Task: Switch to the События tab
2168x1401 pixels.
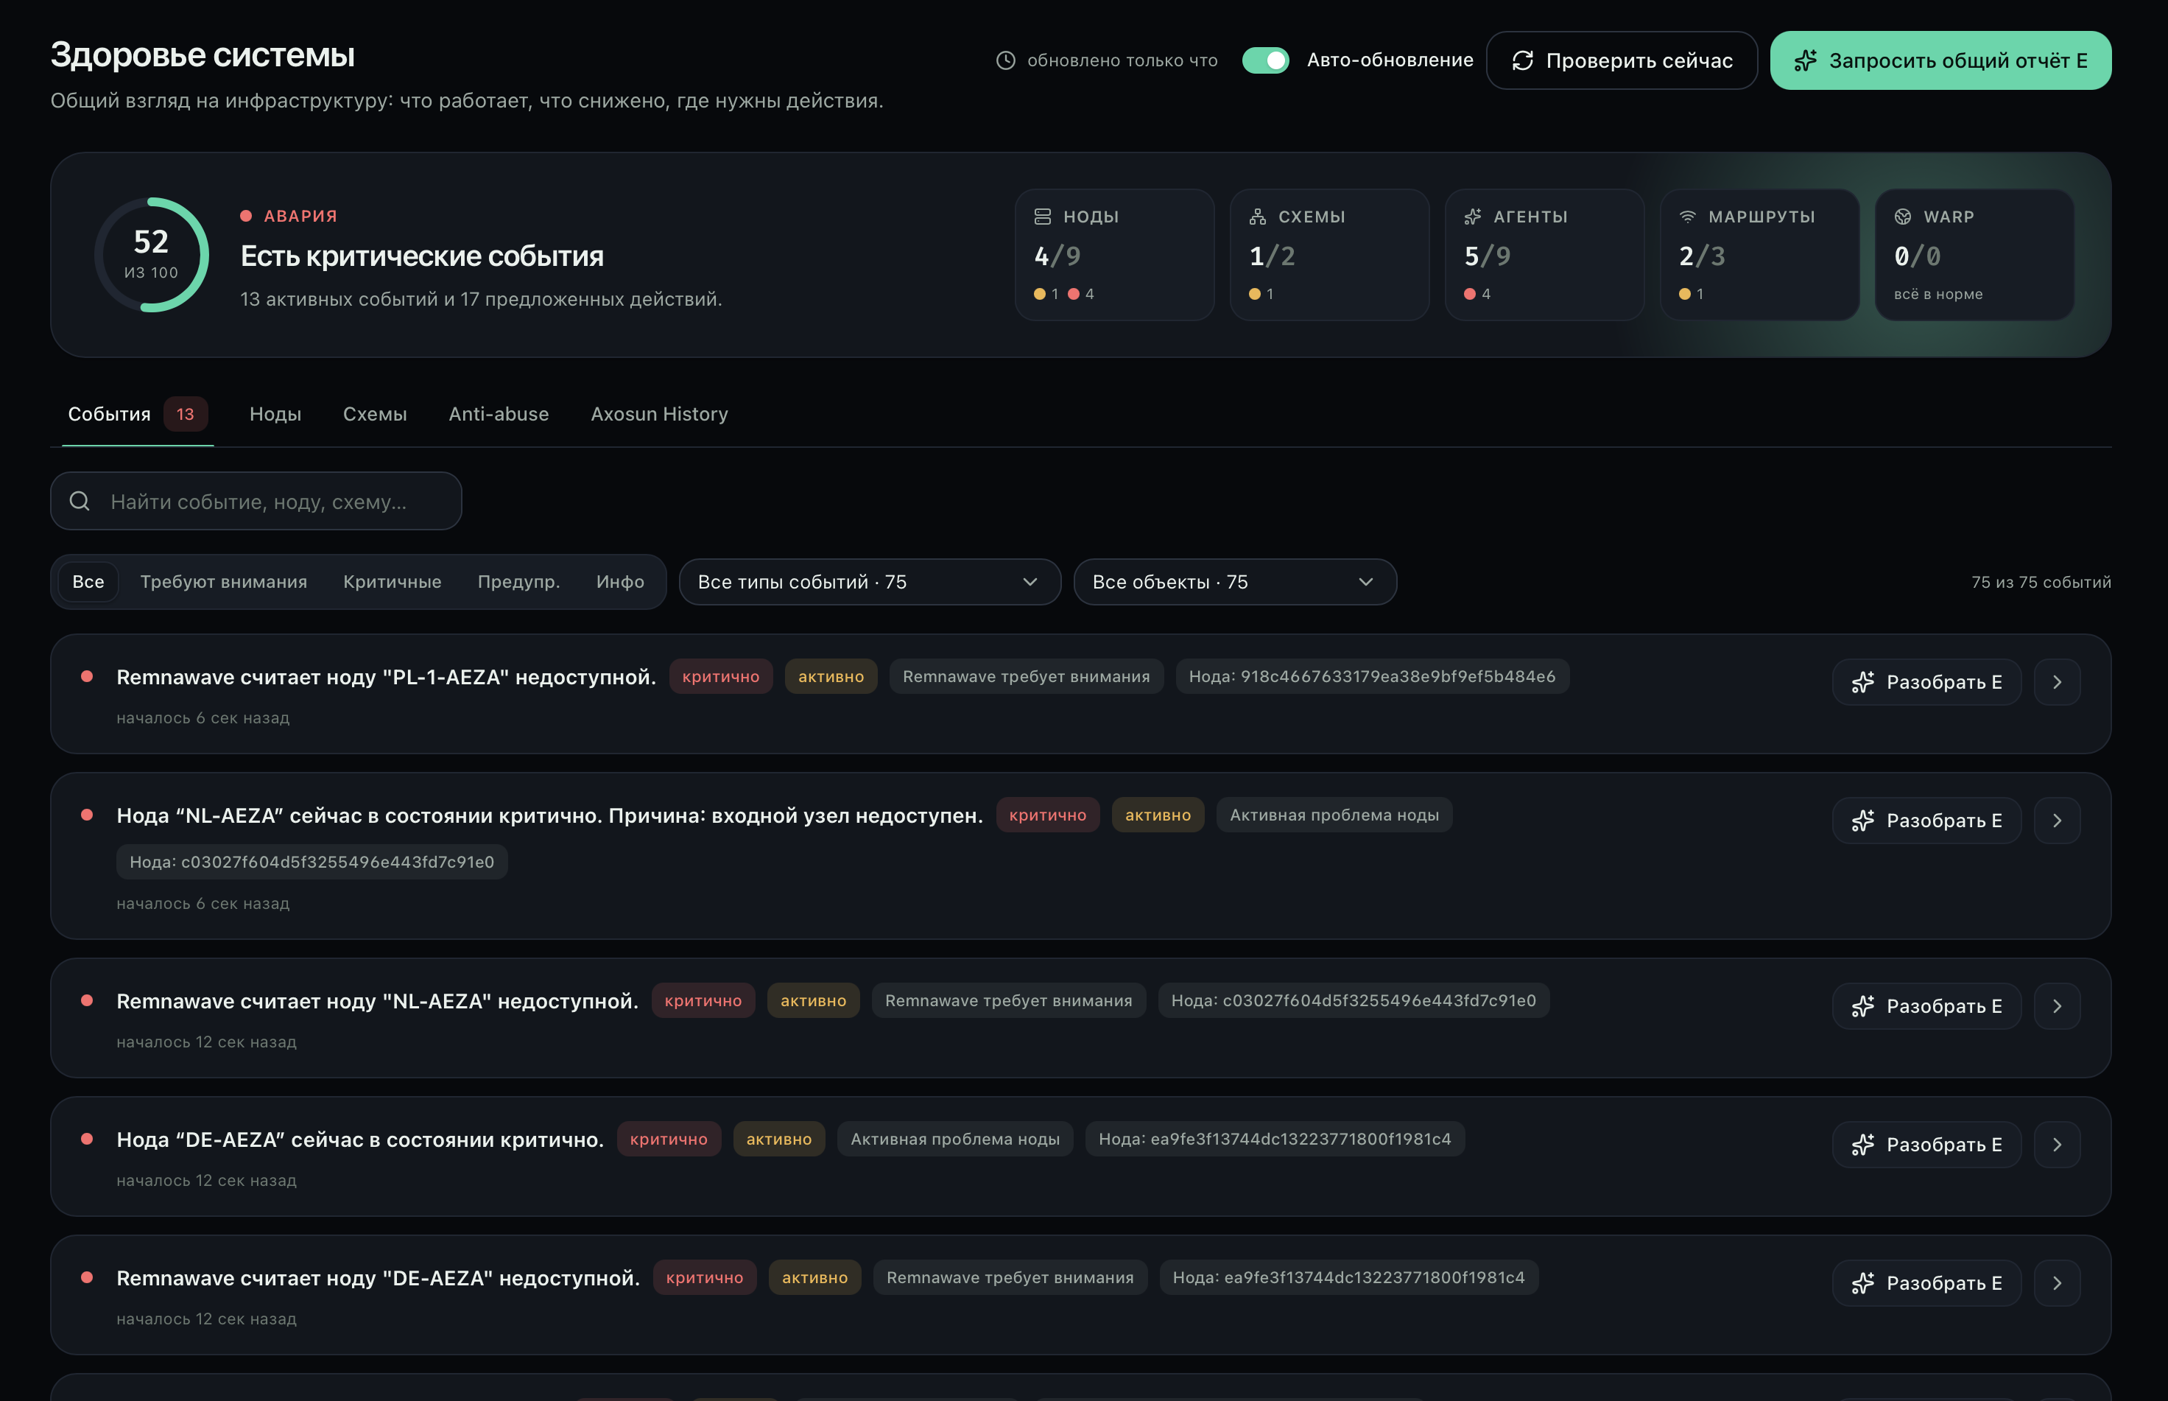Action: (x=137, y=414)
